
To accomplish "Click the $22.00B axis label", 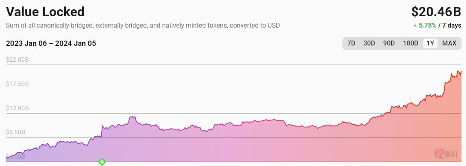I will 17,60.
